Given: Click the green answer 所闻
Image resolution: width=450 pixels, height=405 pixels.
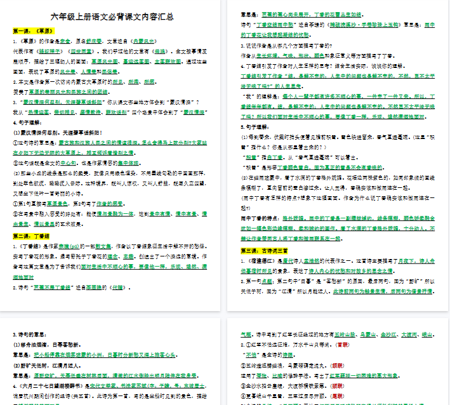Looking at the screenshot, I should (x=133, y=82).
